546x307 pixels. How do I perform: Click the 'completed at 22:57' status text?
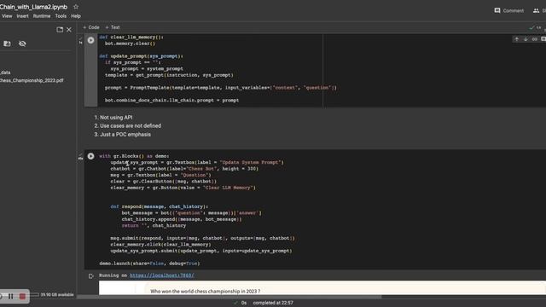point(273,303)
